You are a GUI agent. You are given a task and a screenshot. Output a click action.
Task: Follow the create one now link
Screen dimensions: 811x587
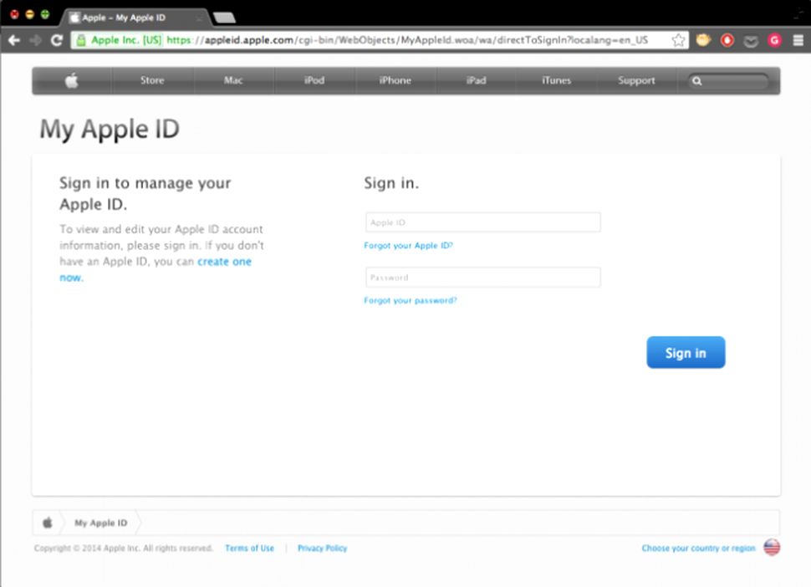pyautogui.click(x=224, y=262)
